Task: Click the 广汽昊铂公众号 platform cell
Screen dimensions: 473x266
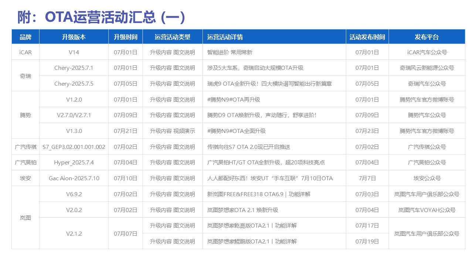Action: tap(427, 162)
